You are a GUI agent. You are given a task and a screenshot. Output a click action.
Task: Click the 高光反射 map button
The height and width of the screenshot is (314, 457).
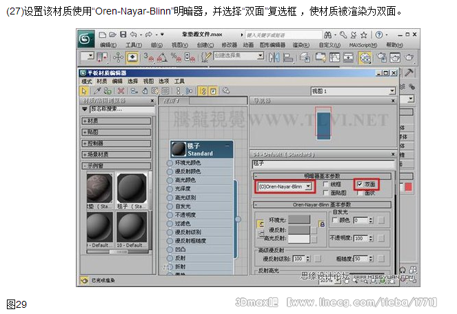click(314, 239)
